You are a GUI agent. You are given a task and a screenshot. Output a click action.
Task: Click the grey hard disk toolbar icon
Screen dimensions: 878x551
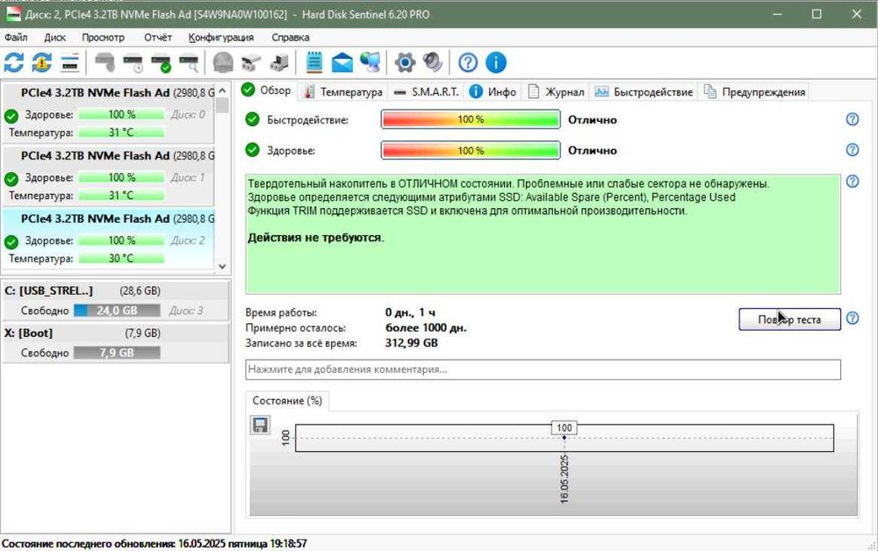[x=105, y=62]
